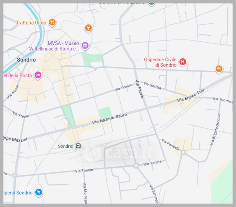Click the Via Enrico Toti street label

click(191, 95)
